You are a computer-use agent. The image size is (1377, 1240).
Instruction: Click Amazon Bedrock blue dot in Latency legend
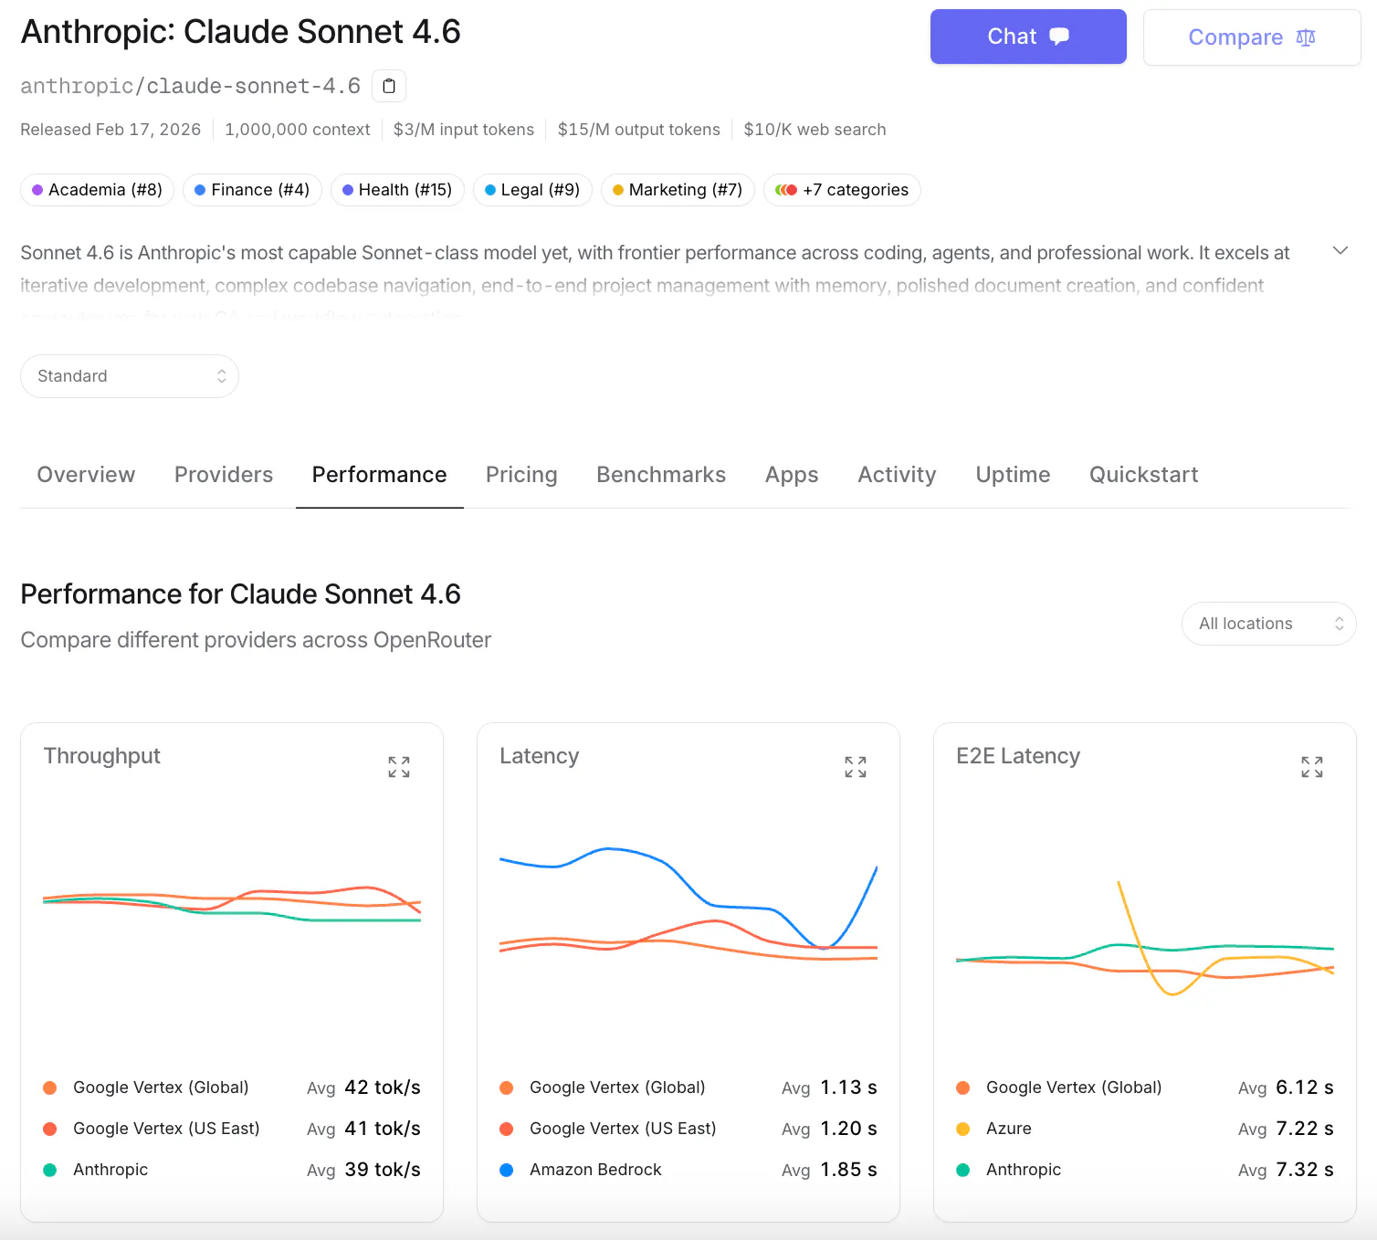pyautogui.click(x=507, y=1170)
